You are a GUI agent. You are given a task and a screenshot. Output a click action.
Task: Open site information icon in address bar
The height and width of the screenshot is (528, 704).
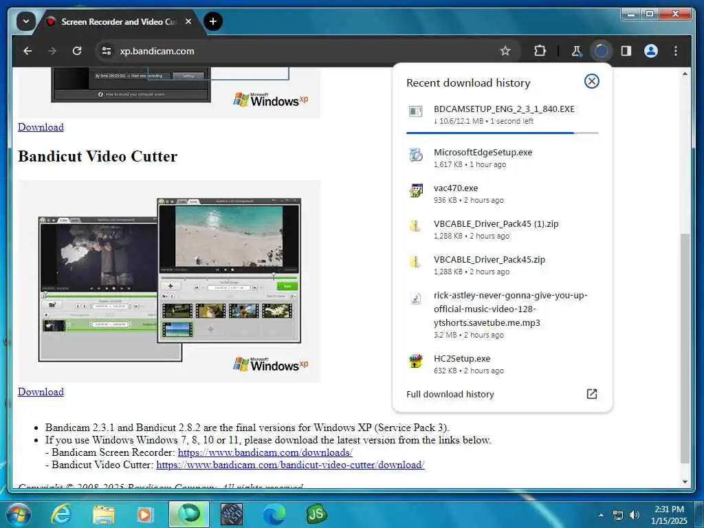pyautogui.click(x=107, y=51)
